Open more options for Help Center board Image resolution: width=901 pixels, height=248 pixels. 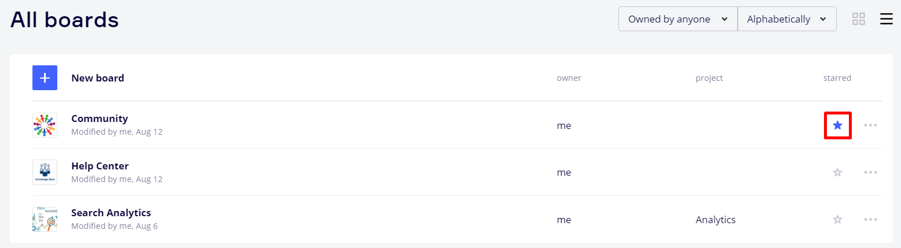(870, 172)
